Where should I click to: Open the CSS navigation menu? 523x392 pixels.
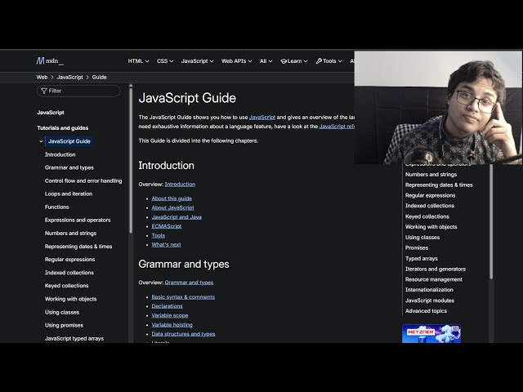[165, 61]
